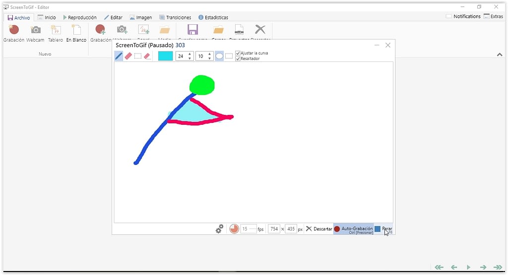This screenshot has height=275, width=508.
Task: Click the recent projects document icon
Action: 239,30
